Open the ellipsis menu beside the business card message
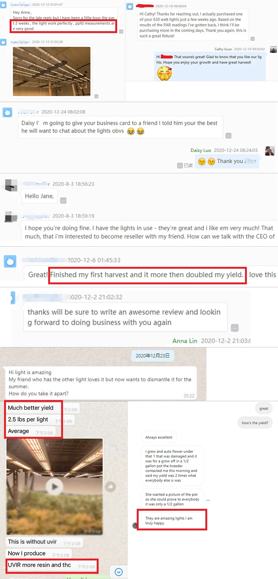 (x=228, y=135)
